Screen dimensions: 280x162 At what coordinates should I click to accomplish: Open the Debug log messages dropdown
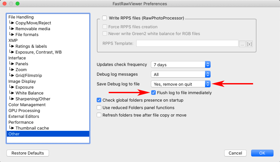click(181, 74)
